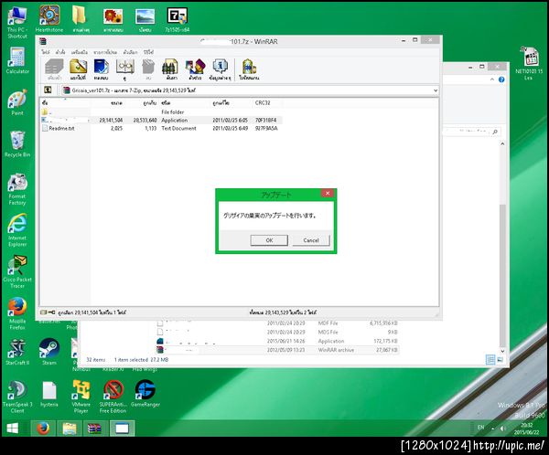Open GameRanger desktop shortcut
This screenshot has height=455, width=549.
pos(145,394)
